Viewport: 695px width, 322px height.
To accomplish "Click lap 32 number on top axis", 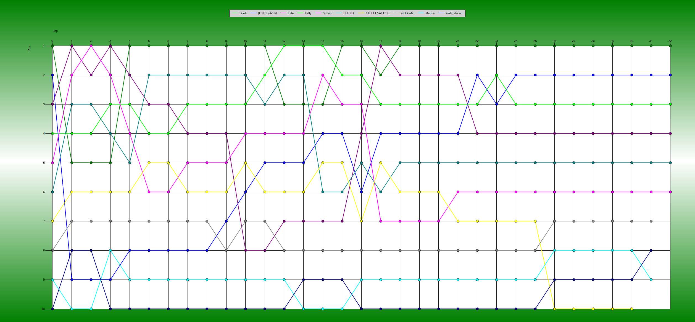I will (x=670, y=41).
